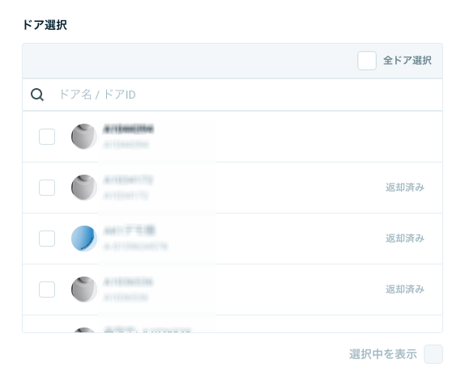Image resolution: width=461 pixels, height=372 pixels.
Task: Click 返却済み status in the fourth door row
Action: [405, 290]
